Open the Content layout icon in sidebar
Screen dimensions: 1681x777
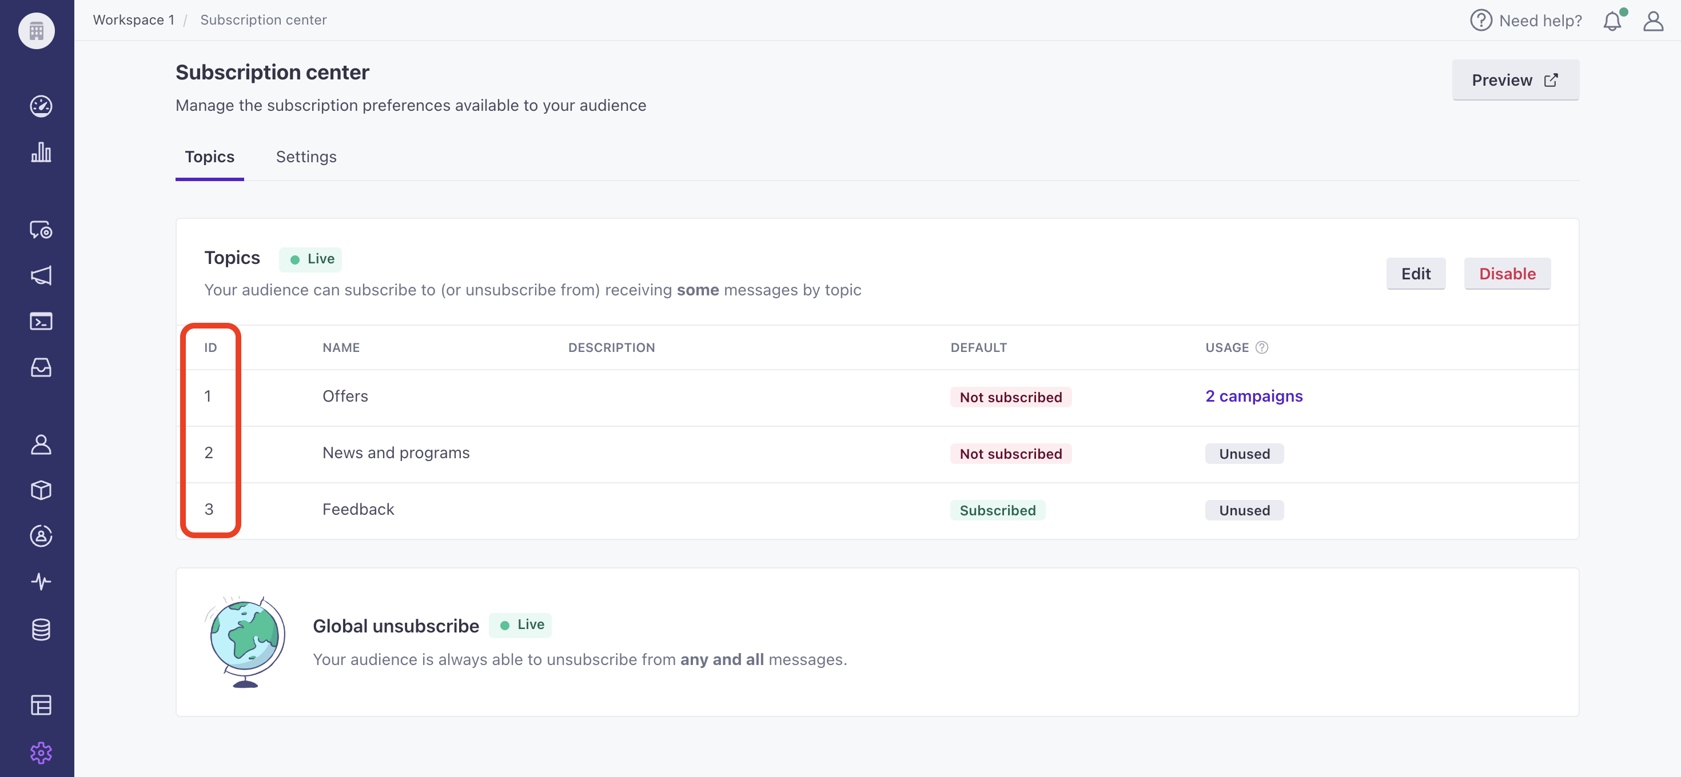click(x=41, y=704)
